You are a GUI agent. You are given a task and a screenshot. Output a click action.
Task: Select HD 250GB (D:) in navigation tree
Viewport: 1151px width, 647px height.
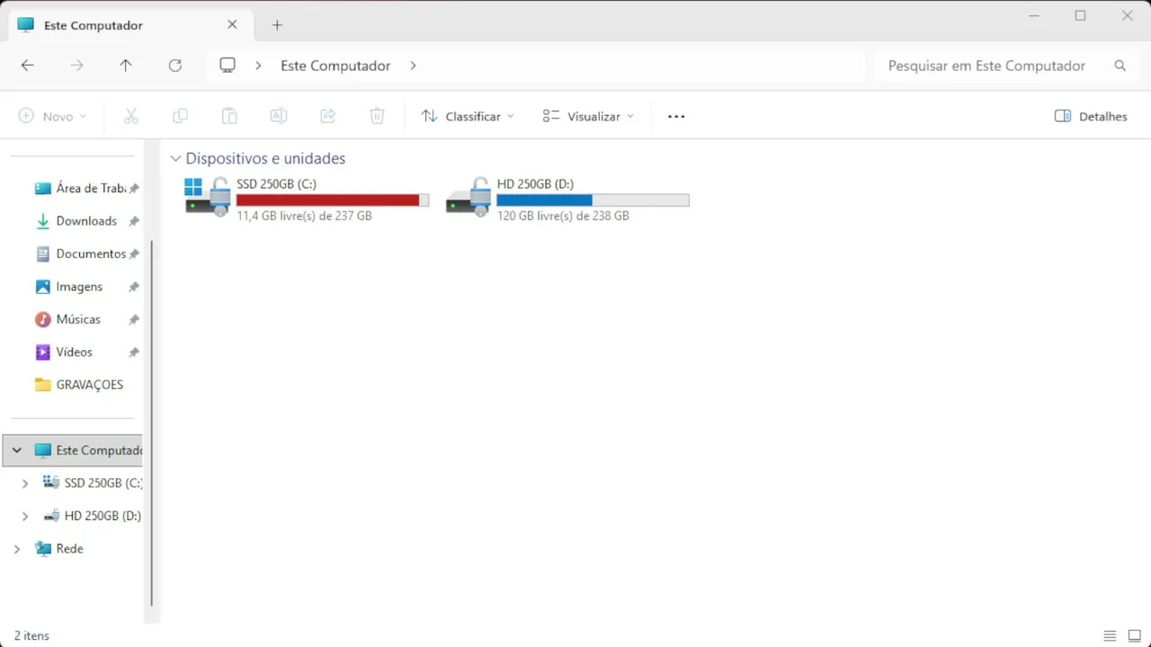(x=93, y=516)
